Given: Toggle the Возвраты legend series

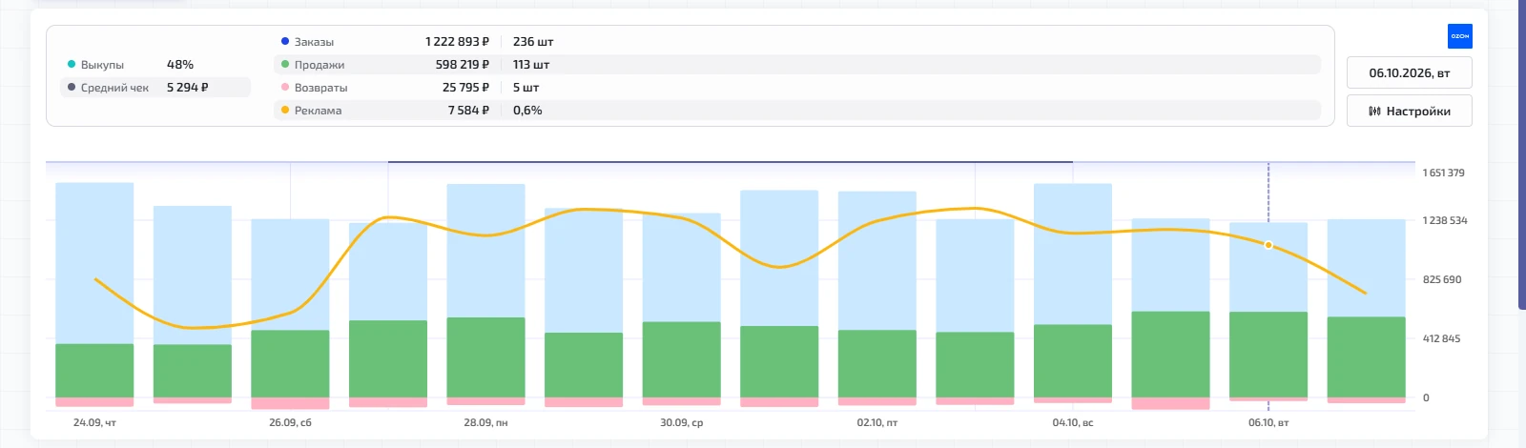Looking at the screenshot, I should [796, 88].
